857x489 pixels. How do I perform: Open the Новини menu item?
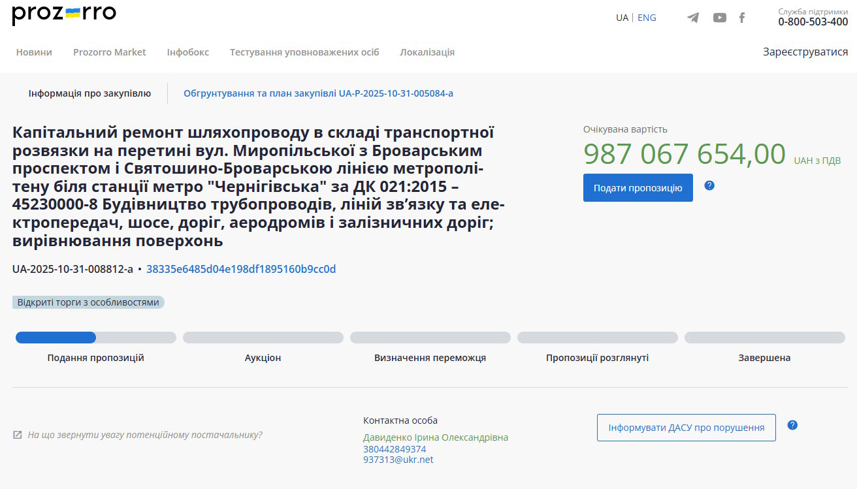click(34, 52)
